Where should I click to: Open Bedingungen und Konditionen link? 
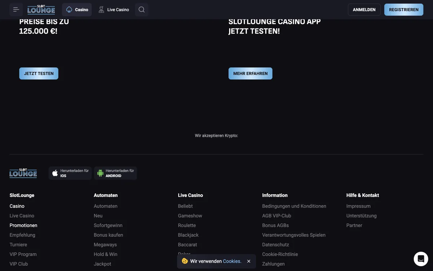tap(294, 206)
